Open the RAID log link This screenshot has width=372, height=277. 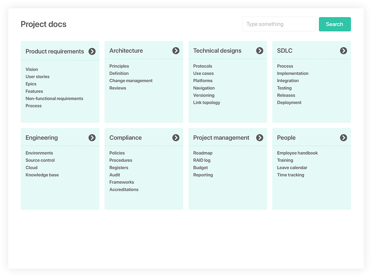pyautogui.click(x=201, y=160)
